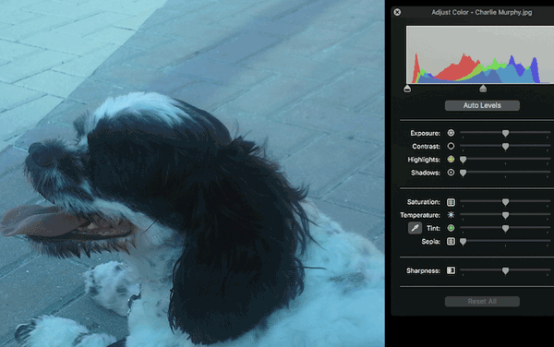Viewport: 554px width, 347px height.
Task: Click the dog photo in the image view
Action: click(x=192, y=173)
